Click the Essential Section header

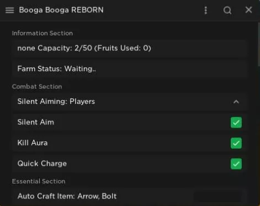39,181
